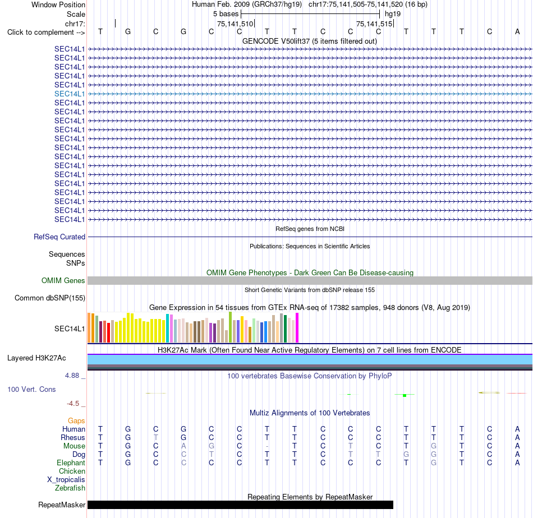This screenshot has width=533, height=518.
Task: Click the dark green bar in the GTEx chart
Action: coord(285,329)
